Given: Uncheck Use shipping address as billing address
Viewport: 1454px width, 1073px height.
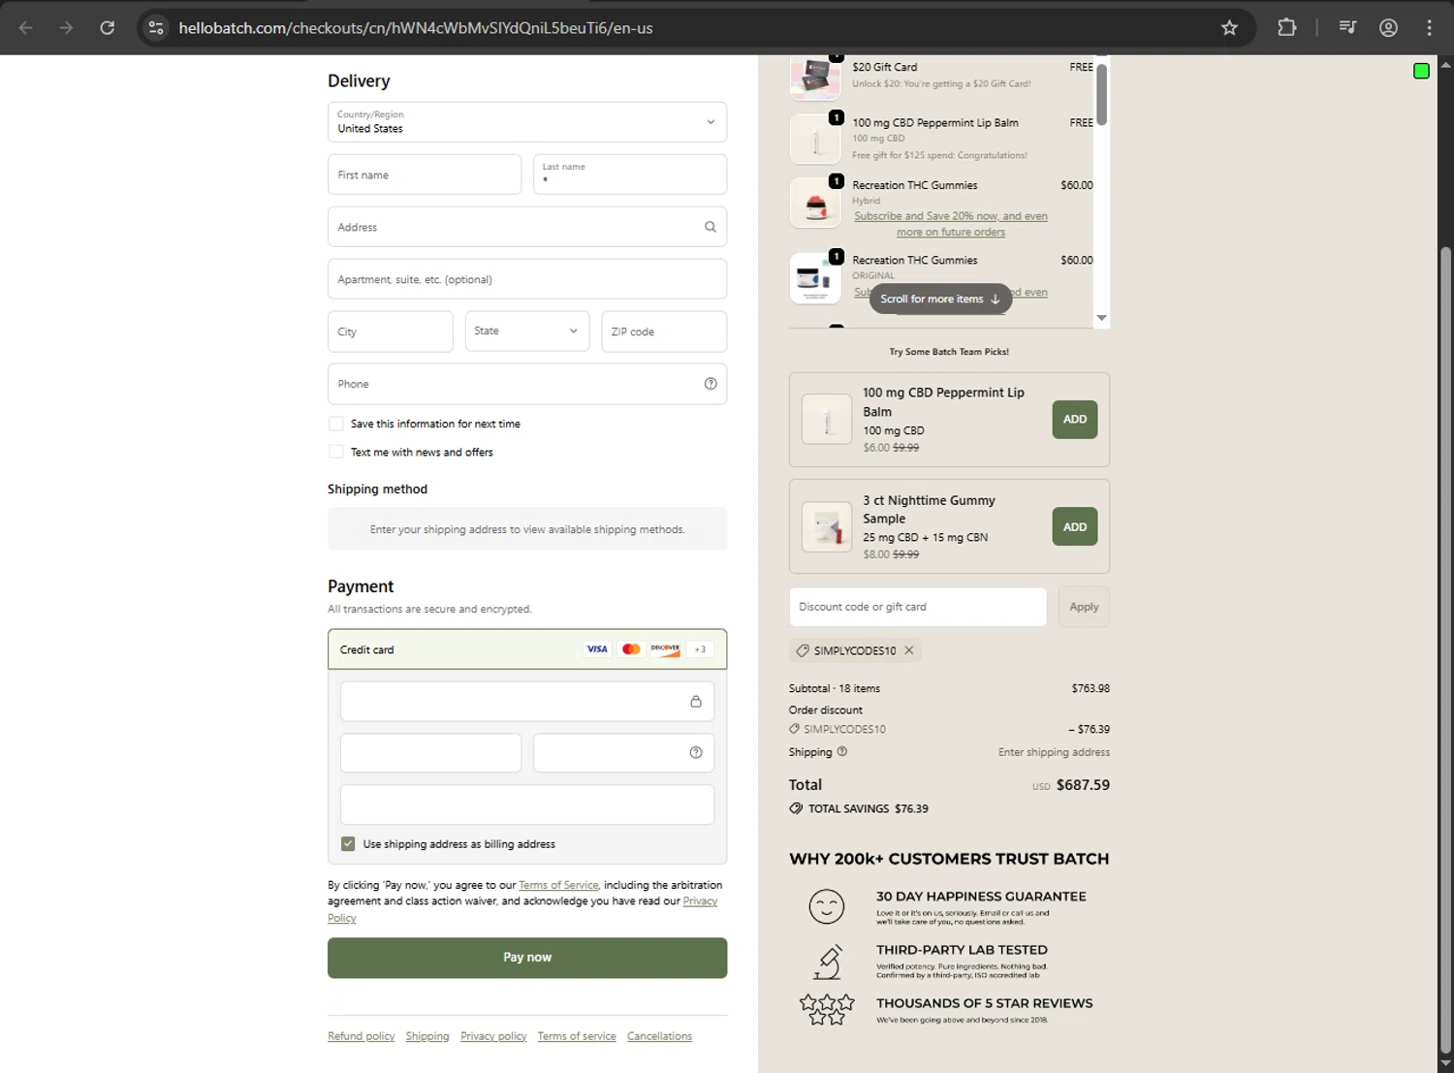Looking at the screenshot, I should tap(348, 844).
